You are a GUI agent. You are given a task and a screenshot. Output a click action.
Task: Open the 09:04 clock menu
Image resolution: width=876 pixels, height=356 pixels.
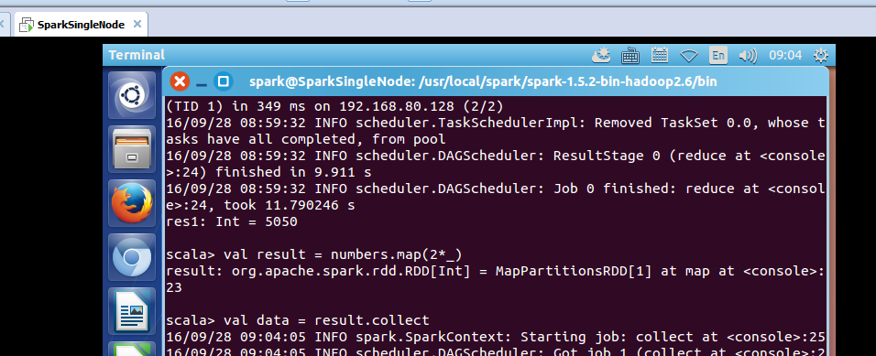coord(785,55)
